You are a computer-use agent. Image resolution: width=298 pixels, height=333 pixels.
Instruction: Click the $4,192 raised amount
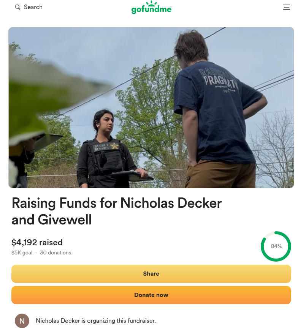(x=37, y=242)
